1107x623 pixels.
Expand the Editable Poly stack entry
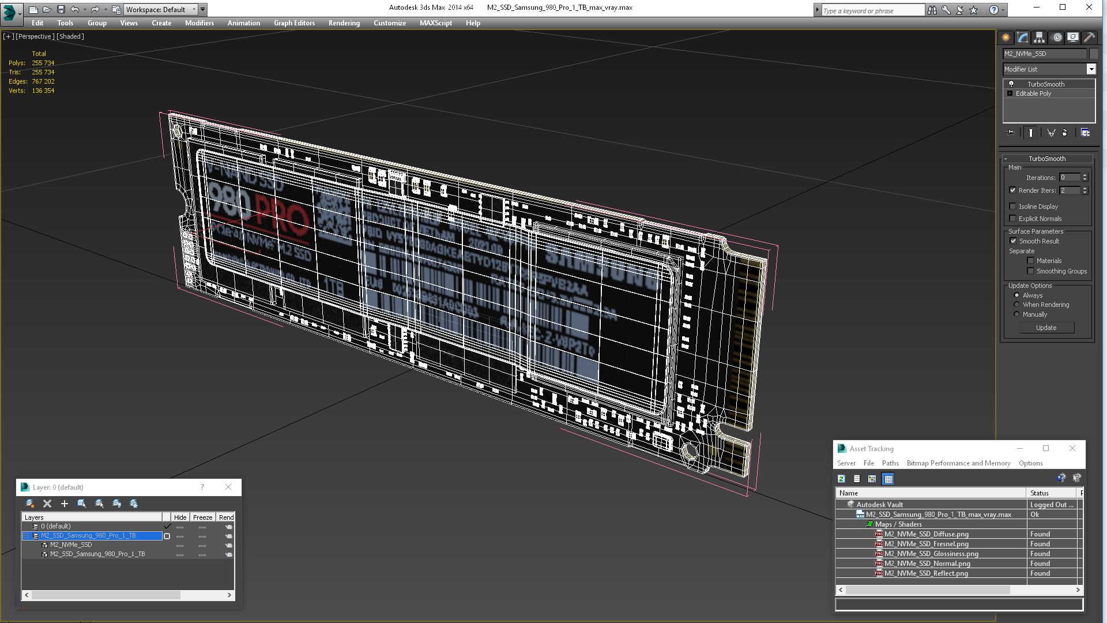pos(1010,93)
